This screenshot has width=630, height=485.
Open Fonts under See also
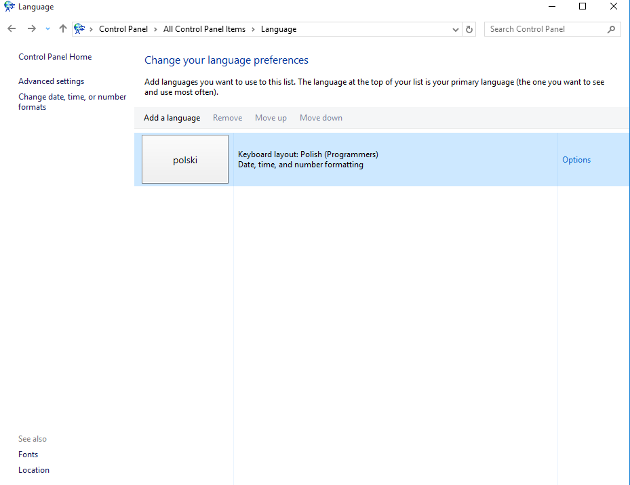[x=28, y=454]
